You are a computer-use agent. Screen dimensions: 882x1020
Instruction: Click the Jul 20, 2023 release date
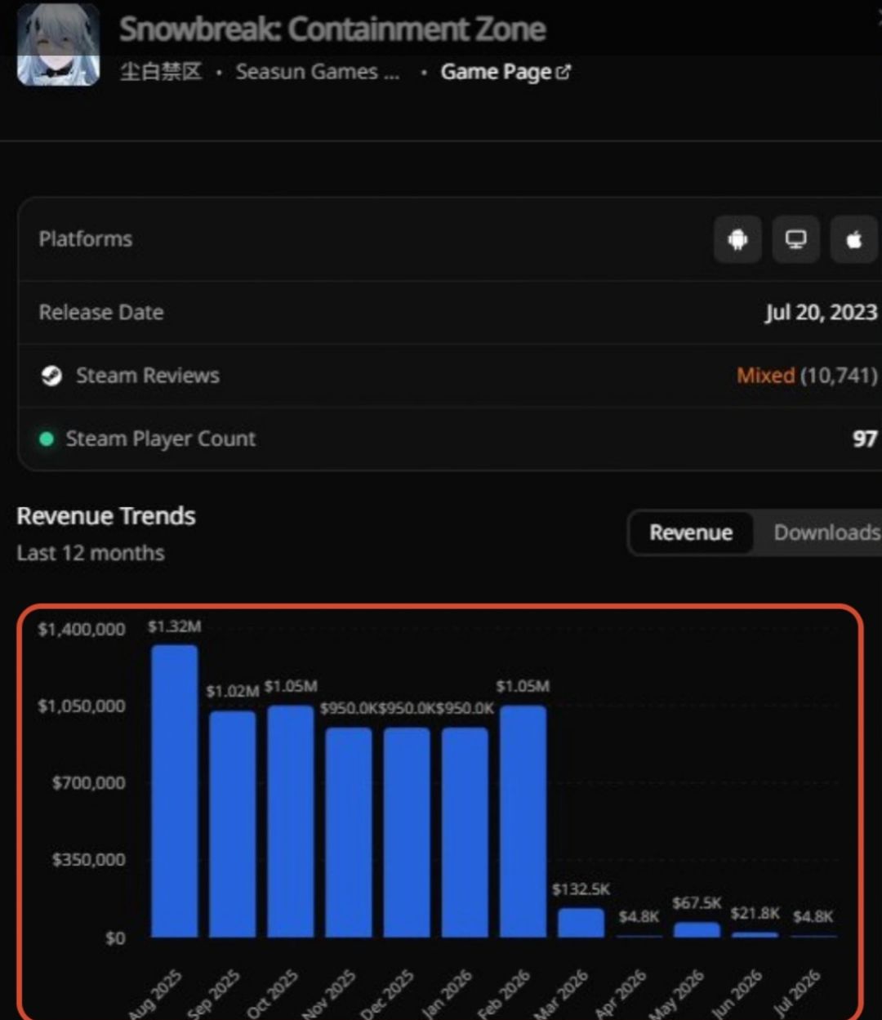click(x=821, y=313)
